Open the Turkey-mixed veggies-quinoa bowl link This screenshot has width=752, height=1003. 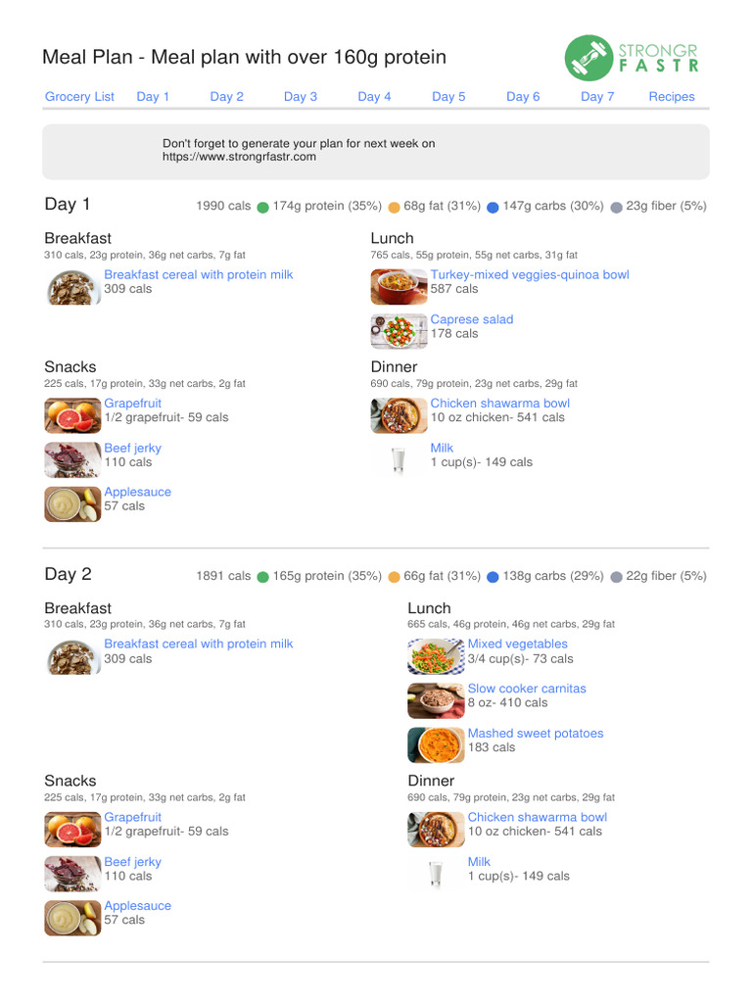tap(530, 275)
